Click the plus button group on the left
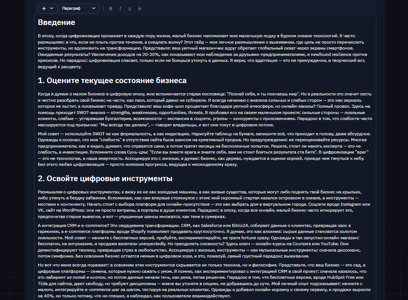 (x=47, y=8)
